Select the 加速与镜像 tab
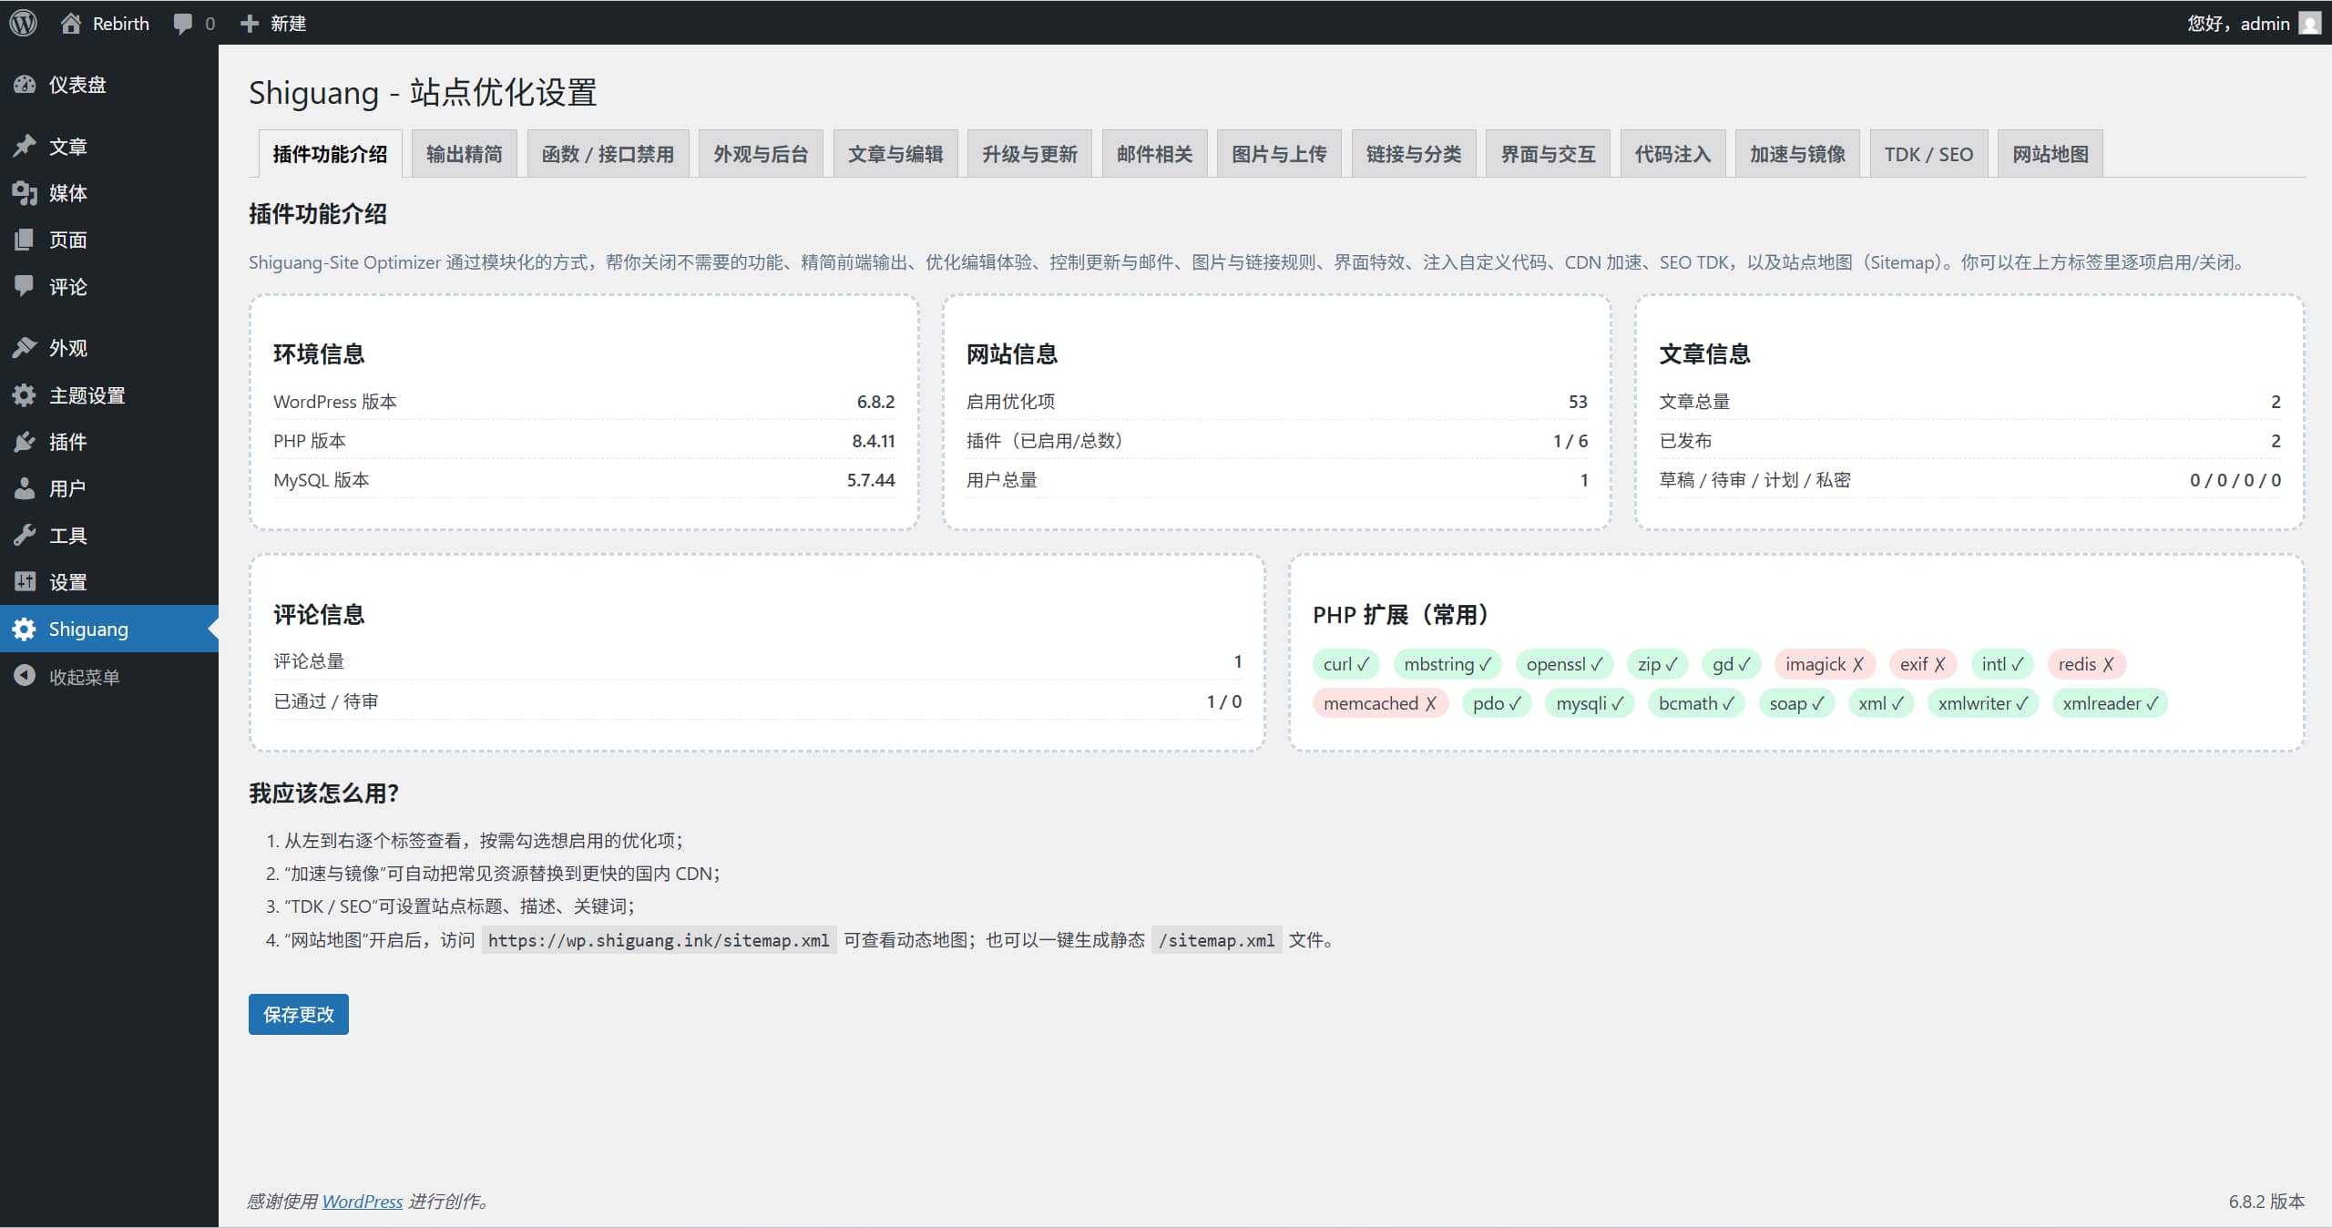 pyautogui.click(x=1796, y=154)
